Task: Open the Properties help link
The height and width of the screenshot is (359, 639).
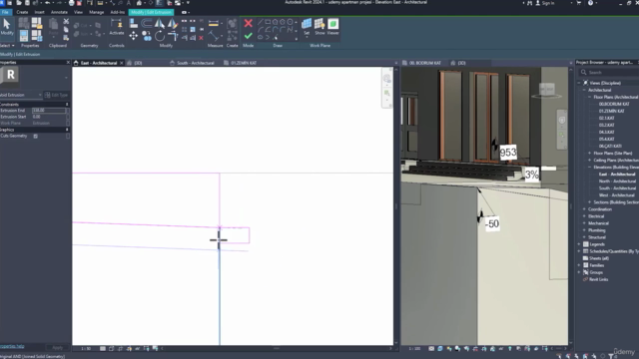Action: coord(12,347)
